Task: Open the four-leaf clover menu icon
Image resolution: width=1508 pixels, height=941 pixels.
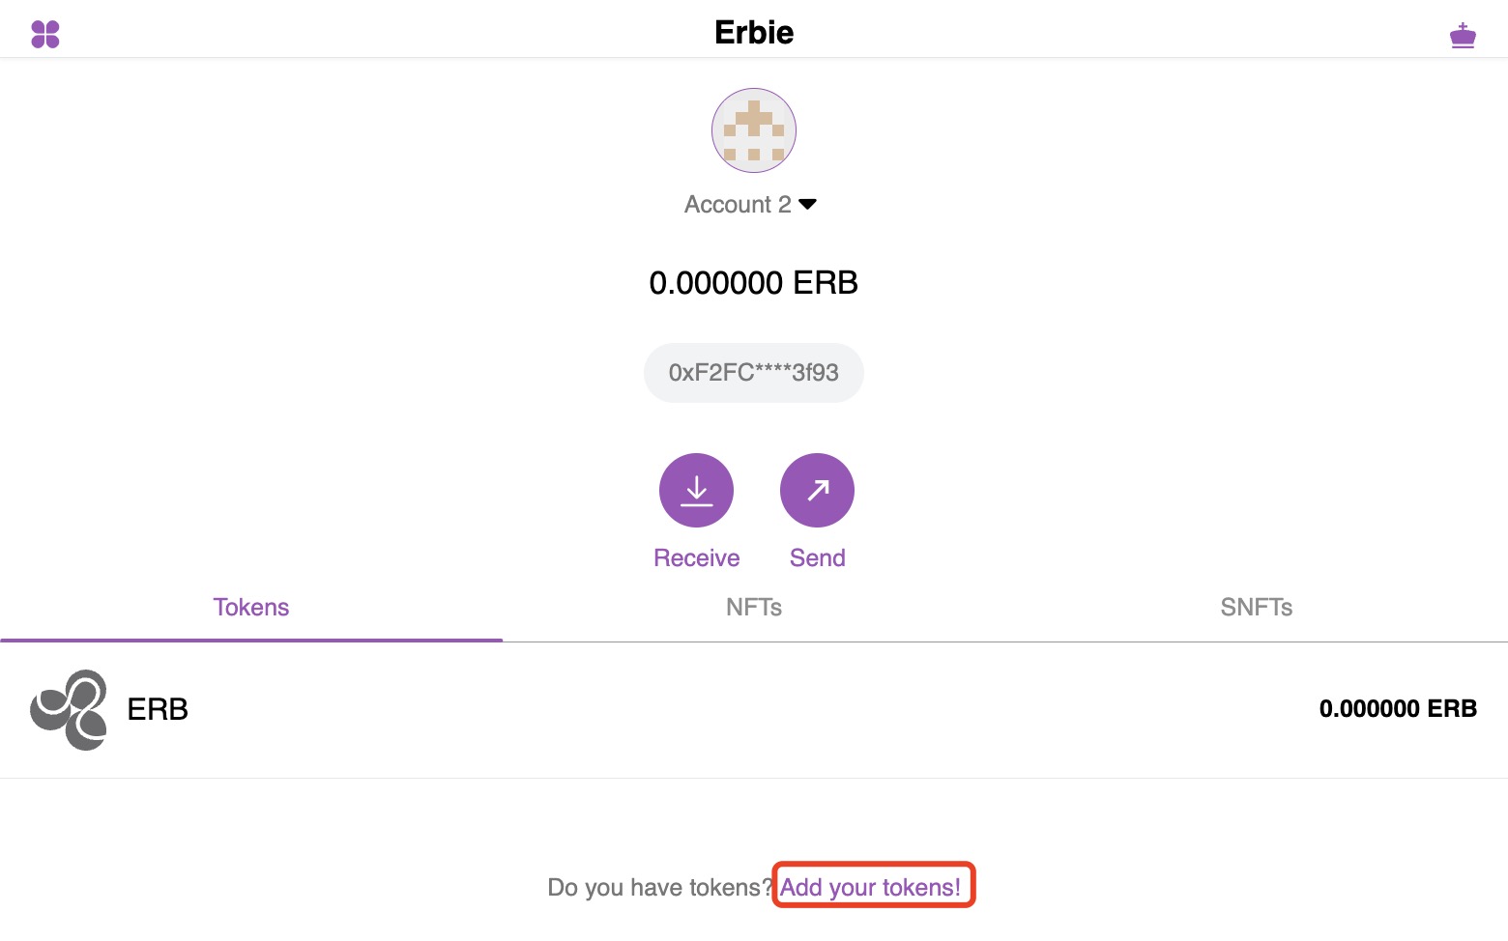Action: click(45, 35)
